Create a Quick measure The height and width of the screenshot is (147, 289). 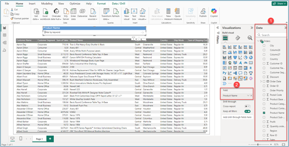tap(177, 14)
